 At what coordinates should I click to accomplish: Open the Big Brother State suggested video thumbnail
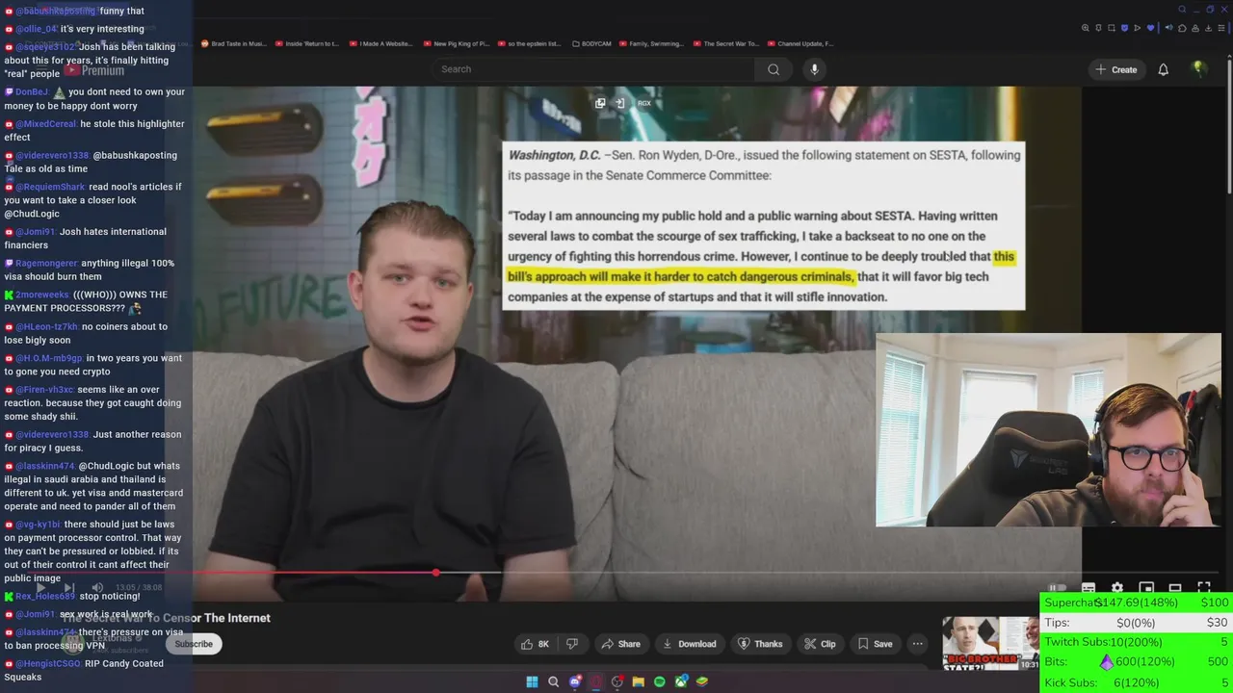point(989,643)
